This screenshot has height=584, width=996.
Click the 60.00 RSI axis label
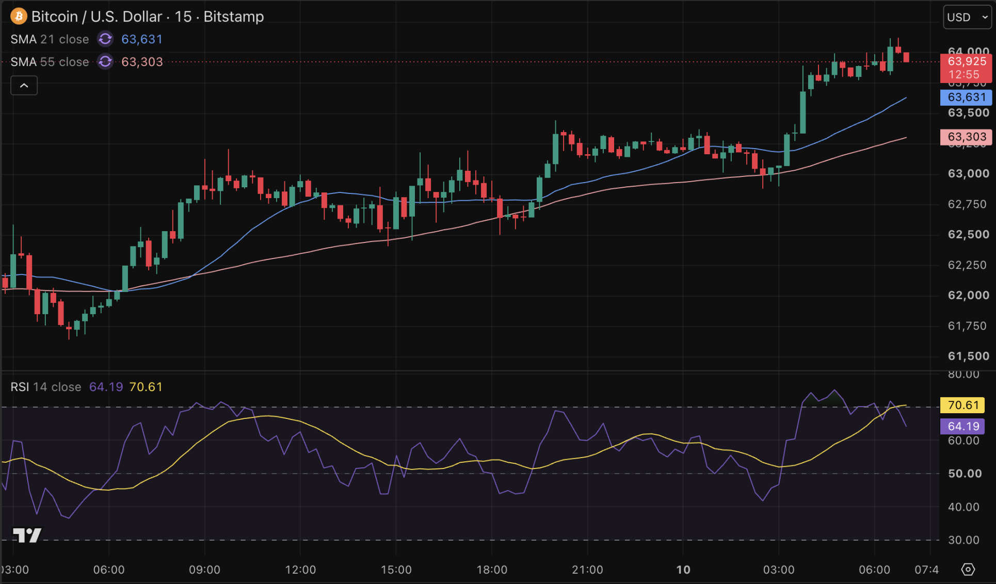tap(964, 441)
